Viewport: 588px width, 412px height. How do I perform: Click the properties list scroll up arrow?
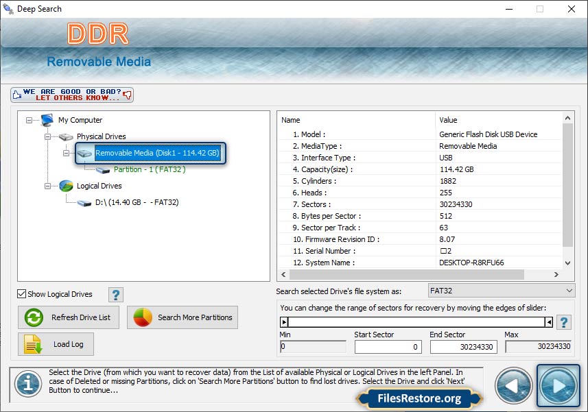click(x=567, y=118)
